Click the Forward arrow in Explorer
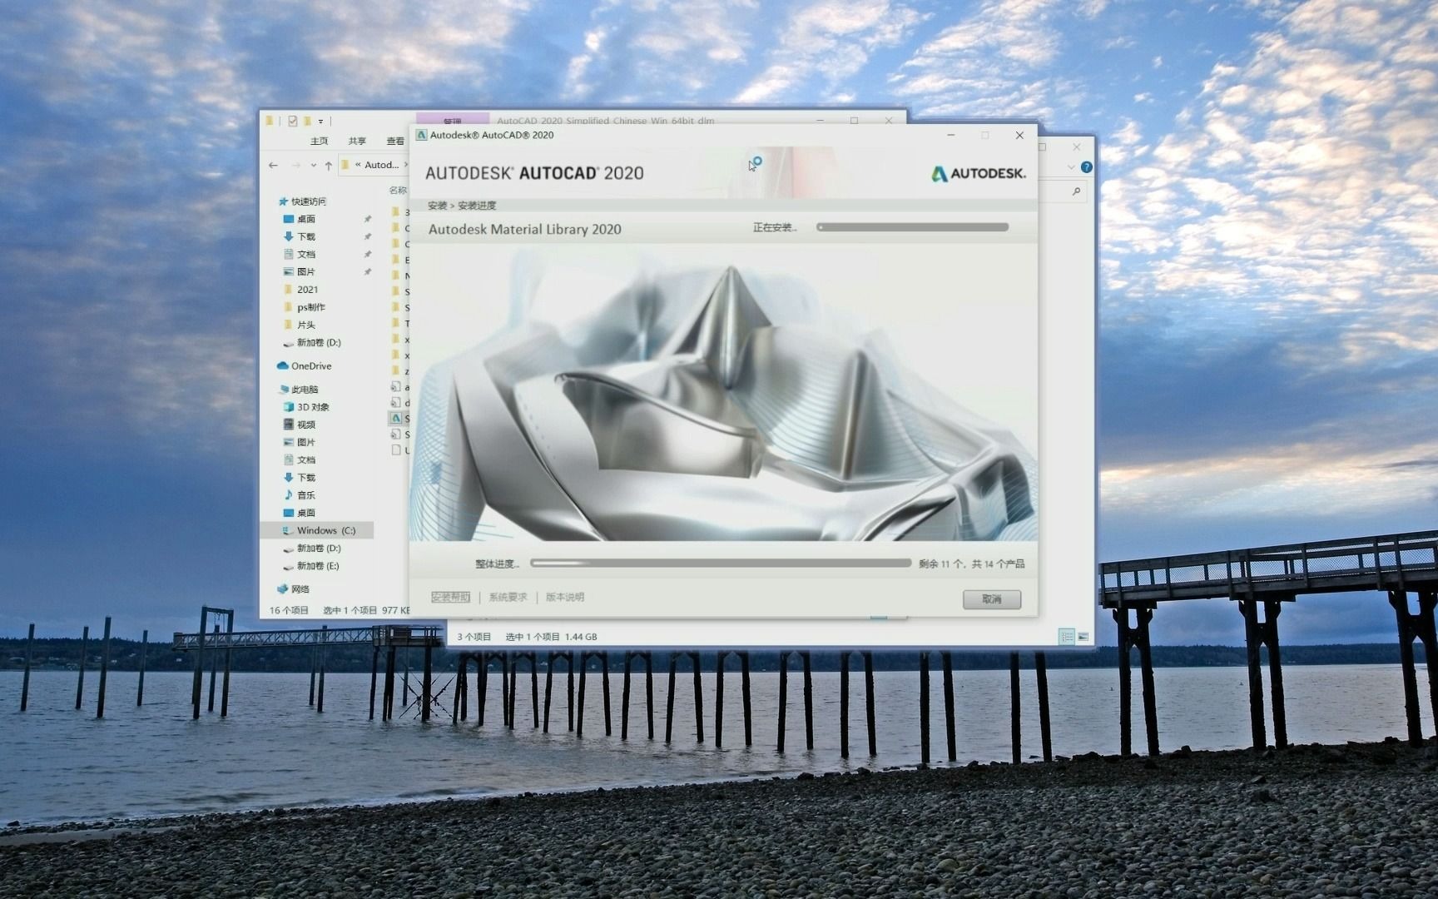1438x899 pixels. click(x=295, y=166)
